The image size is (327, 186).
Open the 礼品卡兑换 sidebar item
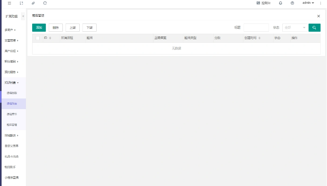click(x=12, y=157)
